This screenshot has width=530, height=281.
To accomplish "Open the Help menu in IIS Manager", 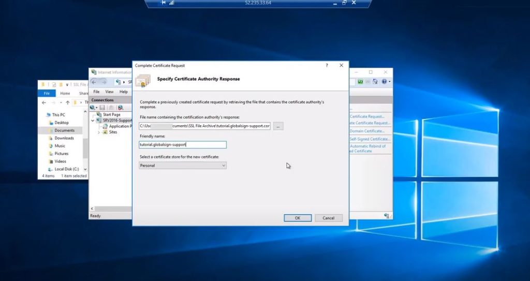I will [123, 92].
